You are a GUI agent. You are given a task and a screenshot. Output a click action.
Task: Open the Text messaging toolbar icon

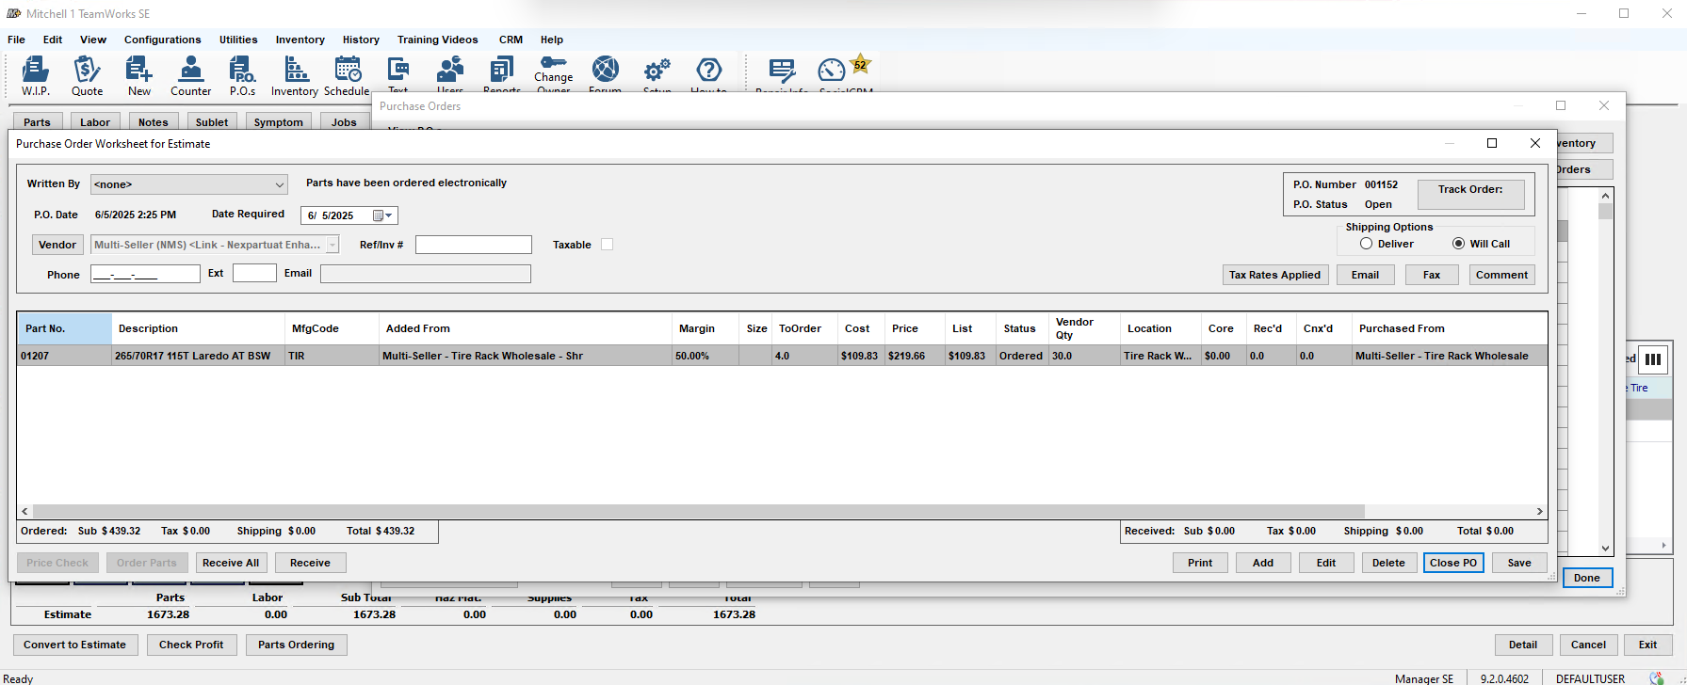(x=398, y=73)
